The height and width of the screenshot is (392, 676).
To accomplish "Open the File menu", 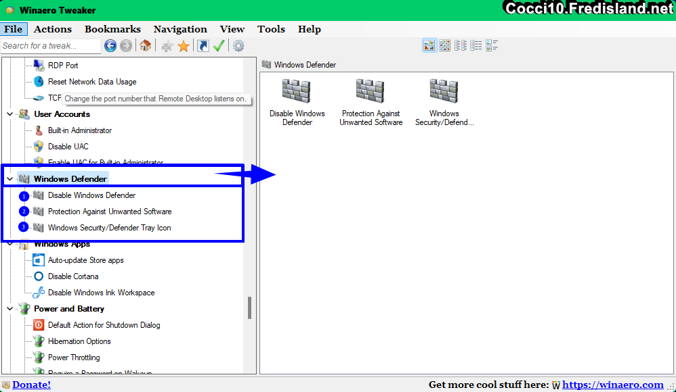I will [x=14, y=29].
